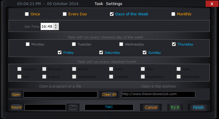Increase Set Time with up arrow

(56, 25)
